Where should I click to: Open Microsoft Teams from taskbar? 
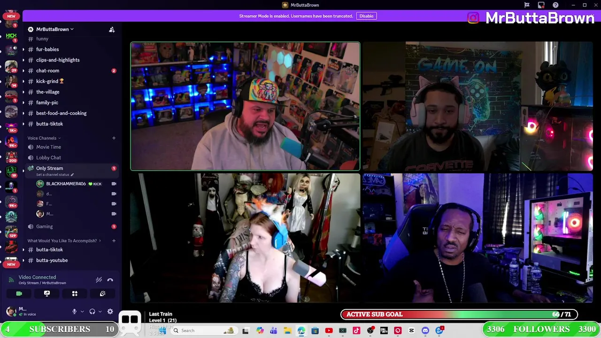pyautogui.click(x=273, y=330)
